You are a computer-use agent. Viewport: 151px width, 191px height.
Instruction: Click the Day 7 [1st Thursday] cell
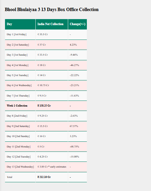[x=20, y=96]
